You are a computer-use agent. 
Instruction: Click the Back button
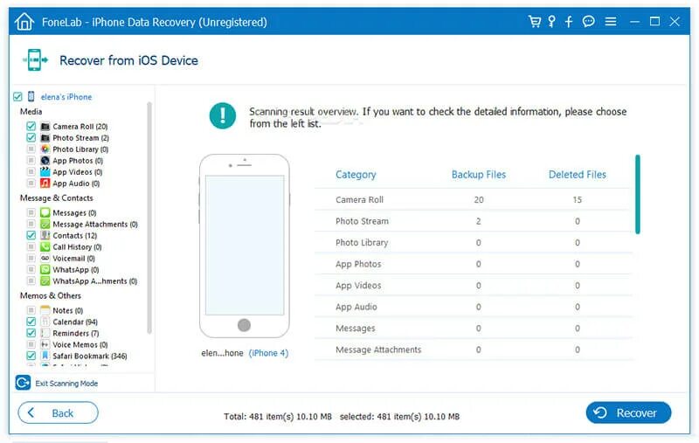pos(58,412)
